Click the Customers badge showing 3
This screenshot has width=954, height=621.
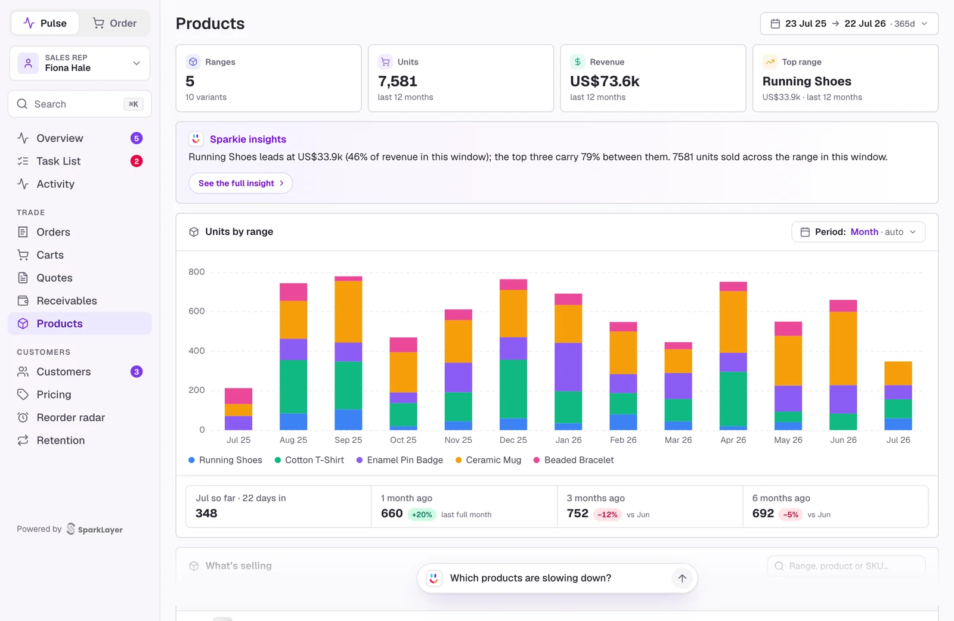(137, 372)
